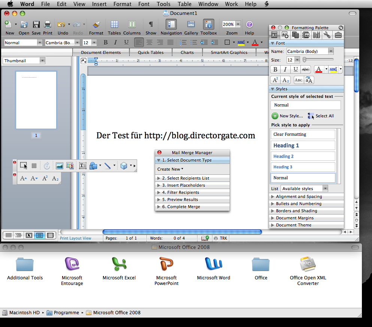Apply Clear Formatting style
Image resolution: width=372 pixels, height=327 pixels.
tap(303, 134)
